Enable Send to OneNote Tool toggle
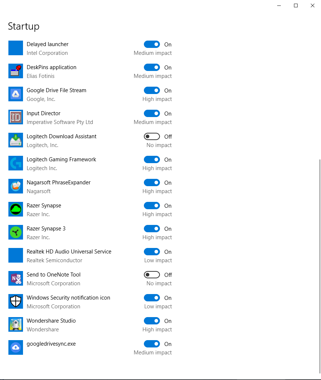The image size is (321, 380). coord(152,275)
